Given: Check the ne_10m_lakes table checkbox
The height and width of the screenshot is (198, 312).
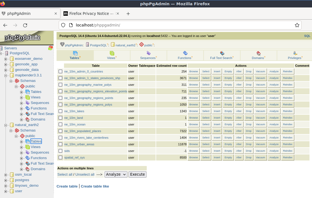Looking at the screenshot, I should point(60,111).
